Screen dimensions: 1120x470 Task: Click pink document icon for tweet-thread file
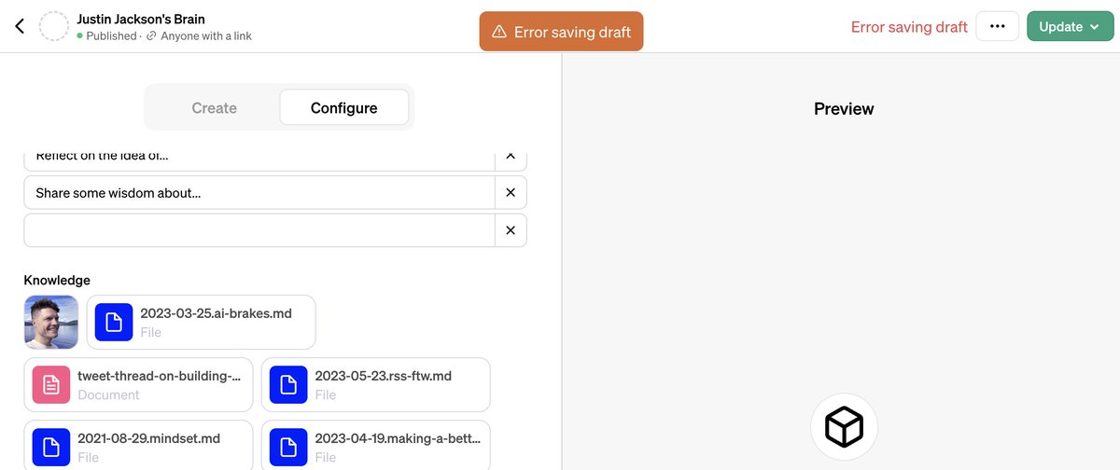pyautogui.click(x=51, y=384)
